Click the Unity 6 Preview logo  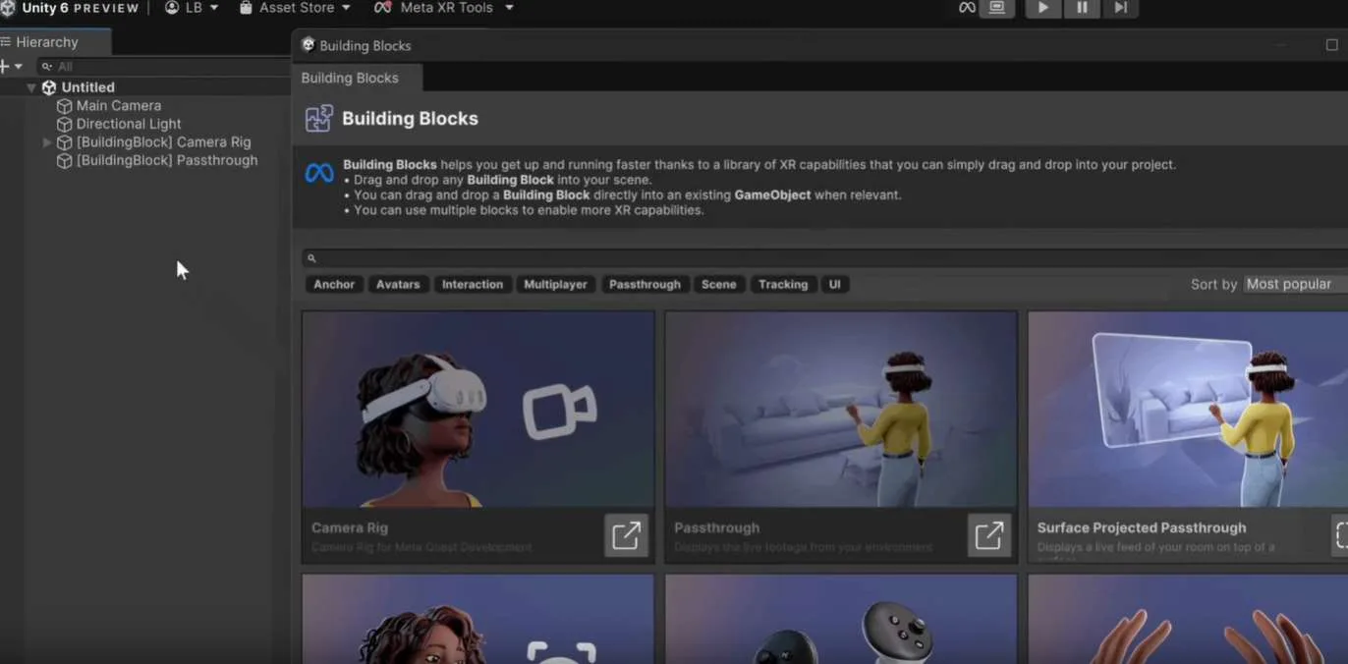pyautogui.click(x=8, y=8)
